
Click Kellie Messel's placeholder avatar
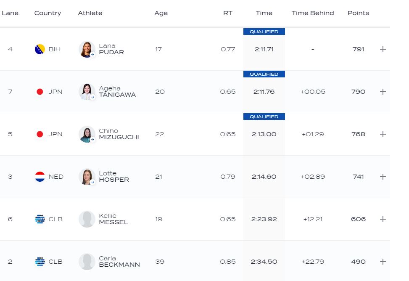tap(87, 219)
